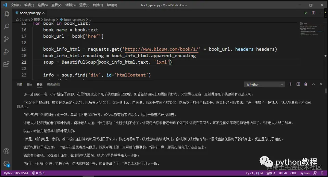
Task: Click the breadcrumb ellipsis symbol item
Action: click(x=90, y=20)
